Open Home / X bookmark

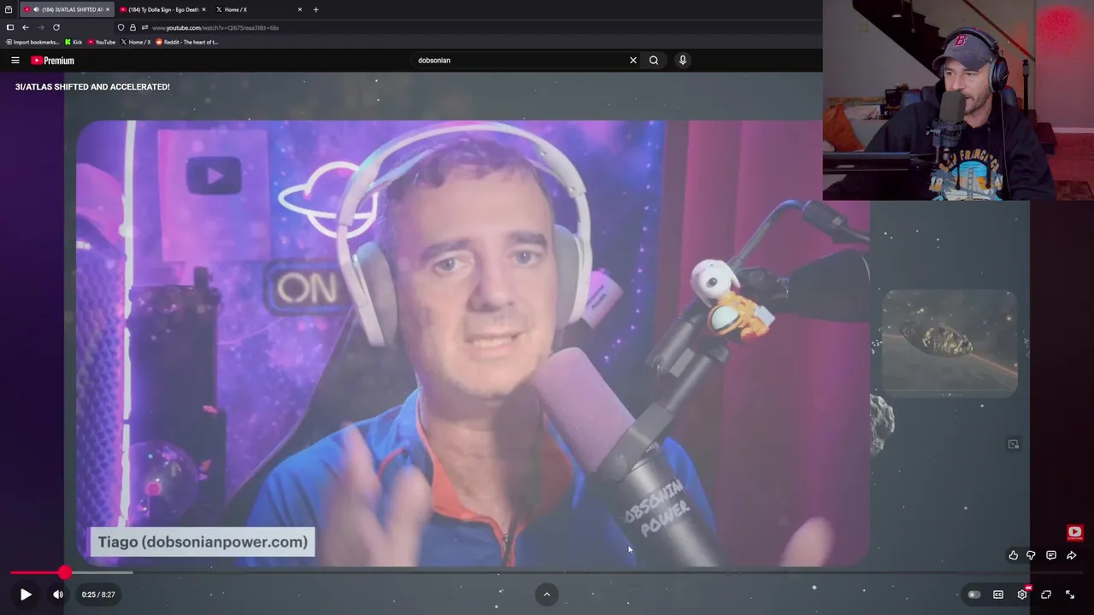click(136, 42)
